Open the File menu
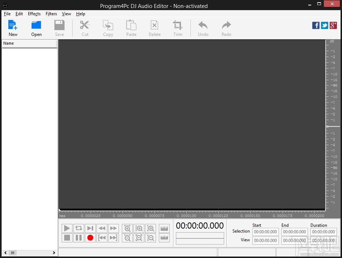342x258 pixels. tap(7, 14)
